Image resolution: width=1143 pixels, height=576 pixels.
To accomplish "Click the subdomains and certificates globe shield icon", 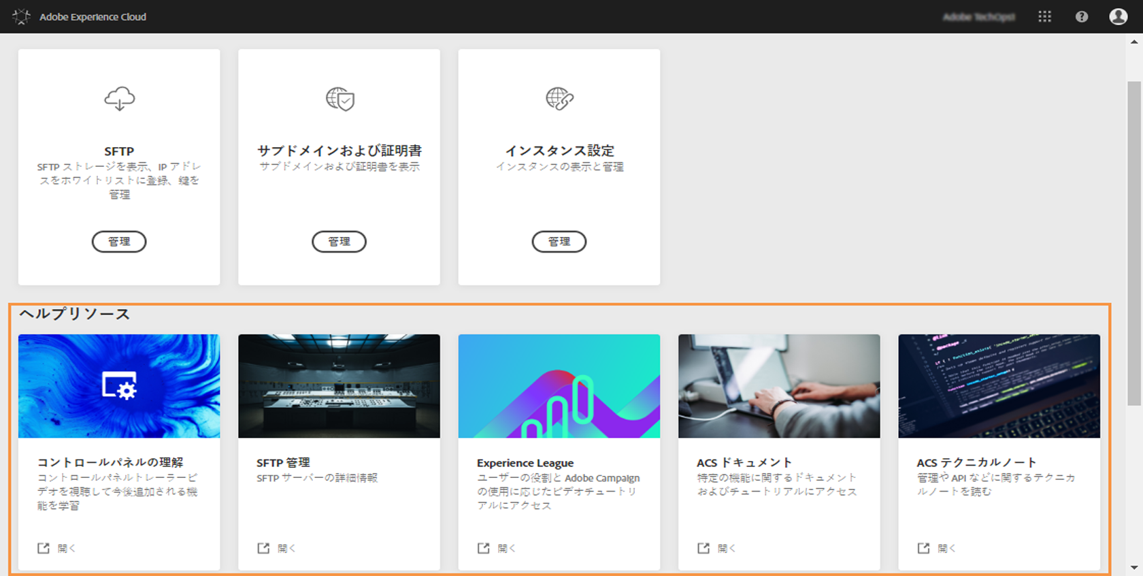I will [340, 99].
